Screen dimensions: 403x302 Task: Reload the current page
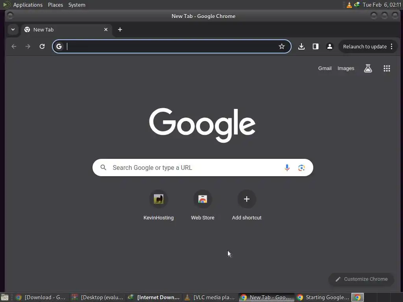42,46
